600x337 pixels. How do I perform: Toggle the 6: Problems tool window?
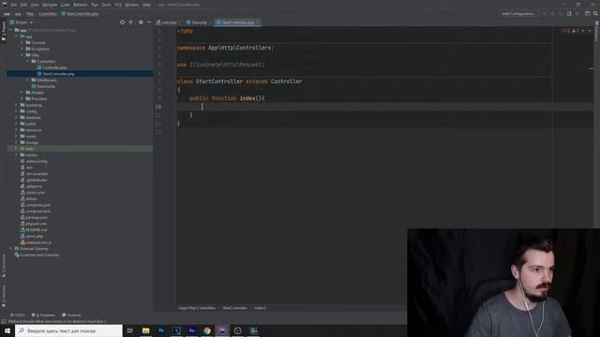[x=43, y=315]
